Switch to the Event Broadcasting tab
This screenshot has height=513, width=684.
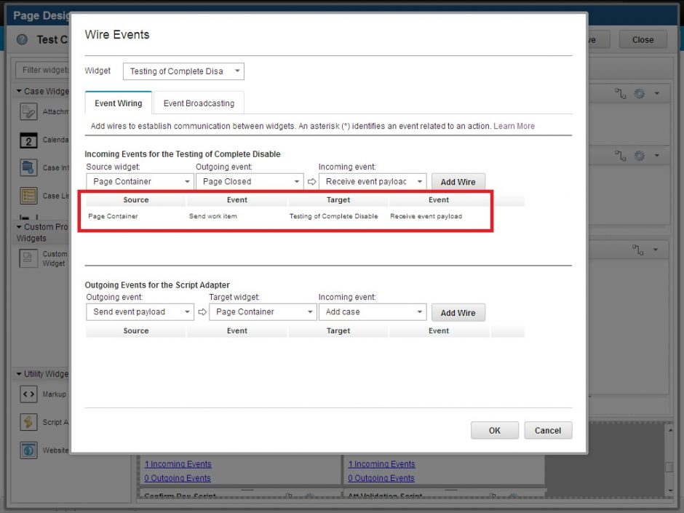tap(199, 103)
